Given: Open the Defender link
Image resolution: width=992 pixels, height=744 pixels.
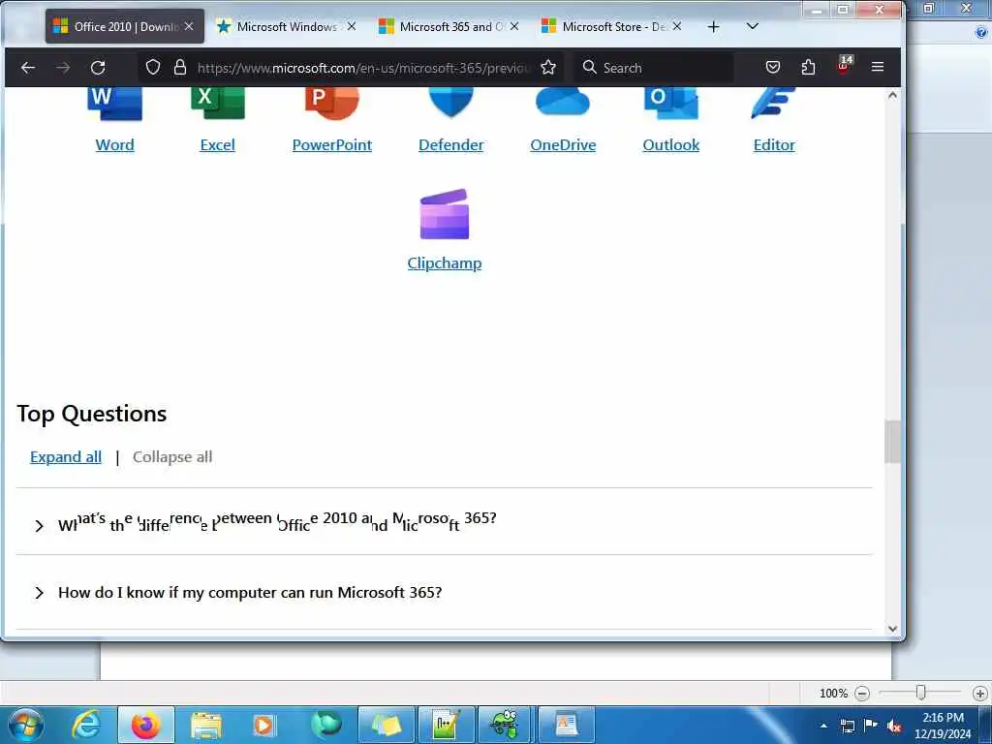Looking at the screenshot, I should tap(451, 145).
